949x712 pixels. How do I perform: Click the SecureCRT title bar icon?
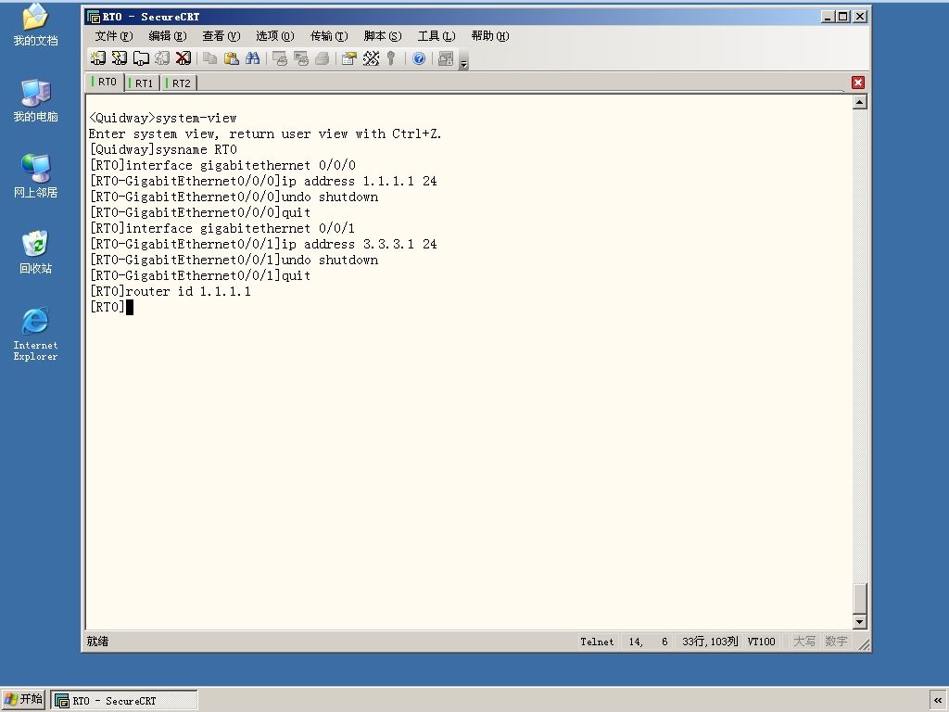[94, 17]
